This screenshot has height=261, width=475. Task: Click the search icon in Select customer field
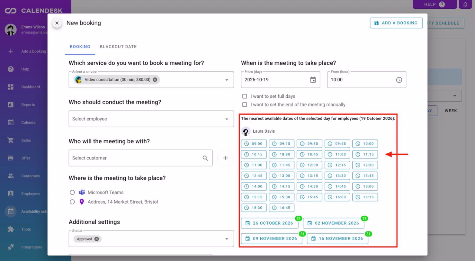(x=205, y=158)
